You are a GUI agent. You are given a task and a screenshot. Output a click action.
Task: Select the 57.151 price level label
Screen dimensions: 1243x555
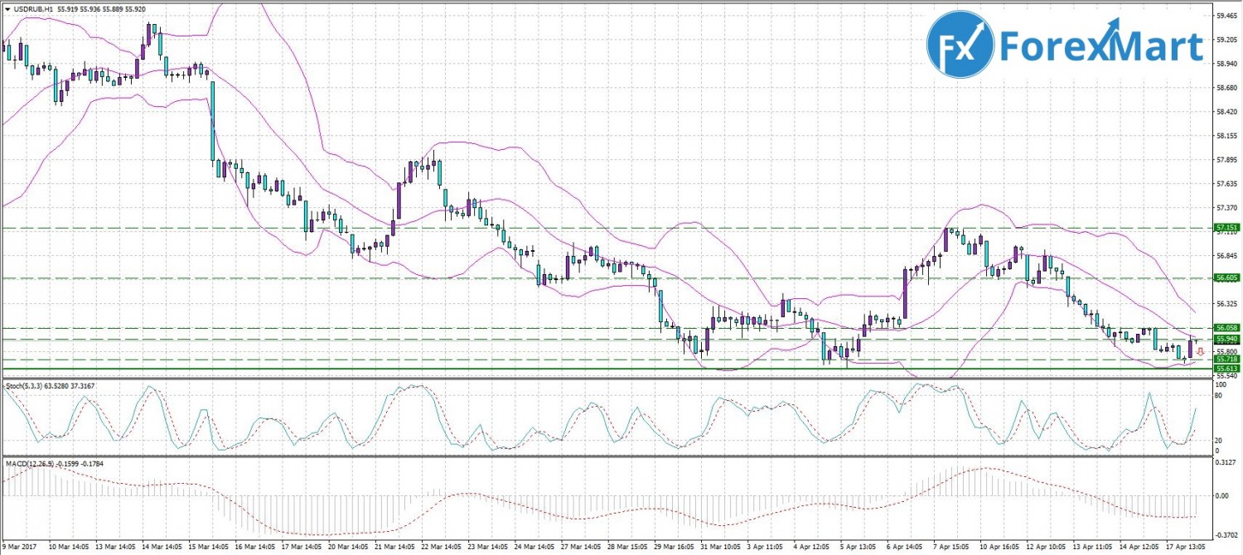click(1226, 227)
